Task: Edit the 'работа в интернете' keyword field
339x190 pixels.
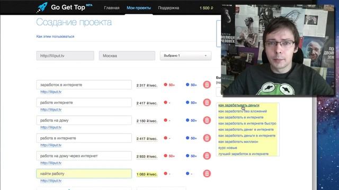Action: point(84,138)
